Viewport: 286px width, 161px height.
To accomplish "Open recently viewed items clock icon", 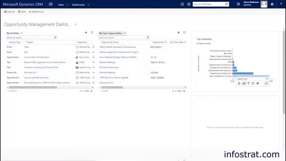I will tap(182, 4).
